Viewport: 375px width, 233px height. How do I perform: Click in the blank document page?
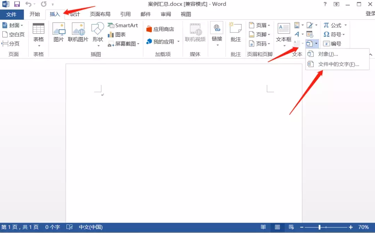point(184,143)
